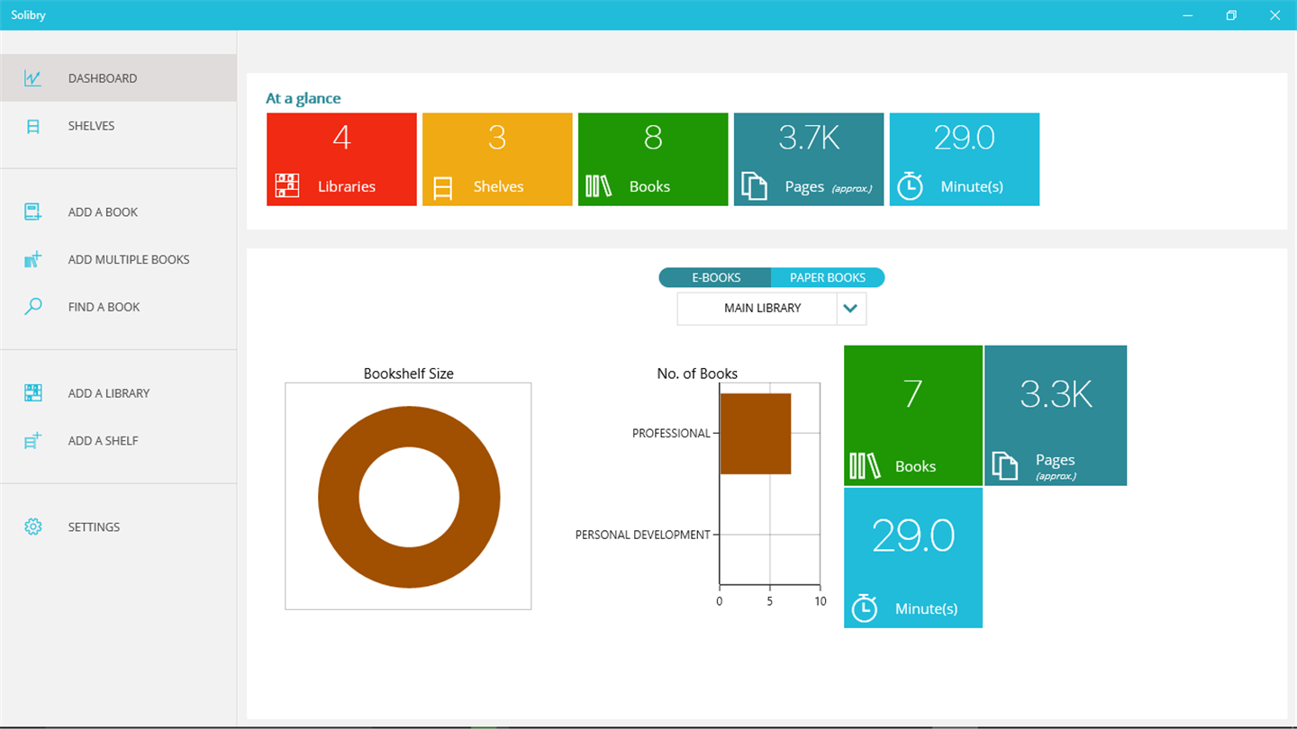Click the pages icon on the 3.7K tile
This screenshot has height=729, width=1297.
click(754, 186)
